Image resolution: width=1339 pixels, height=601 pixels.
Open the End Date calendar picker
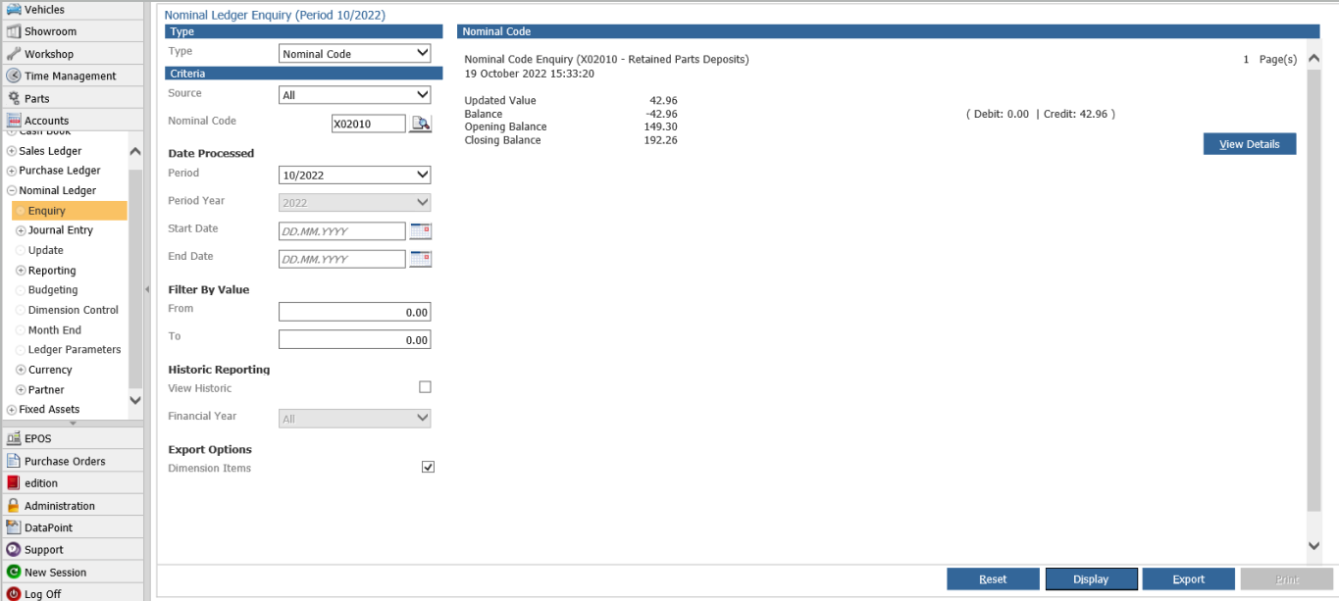[421, 259]
